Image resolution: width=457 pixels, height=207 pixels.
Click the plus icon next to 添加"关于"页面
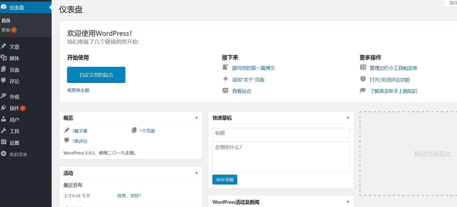(x=226, y=79)
